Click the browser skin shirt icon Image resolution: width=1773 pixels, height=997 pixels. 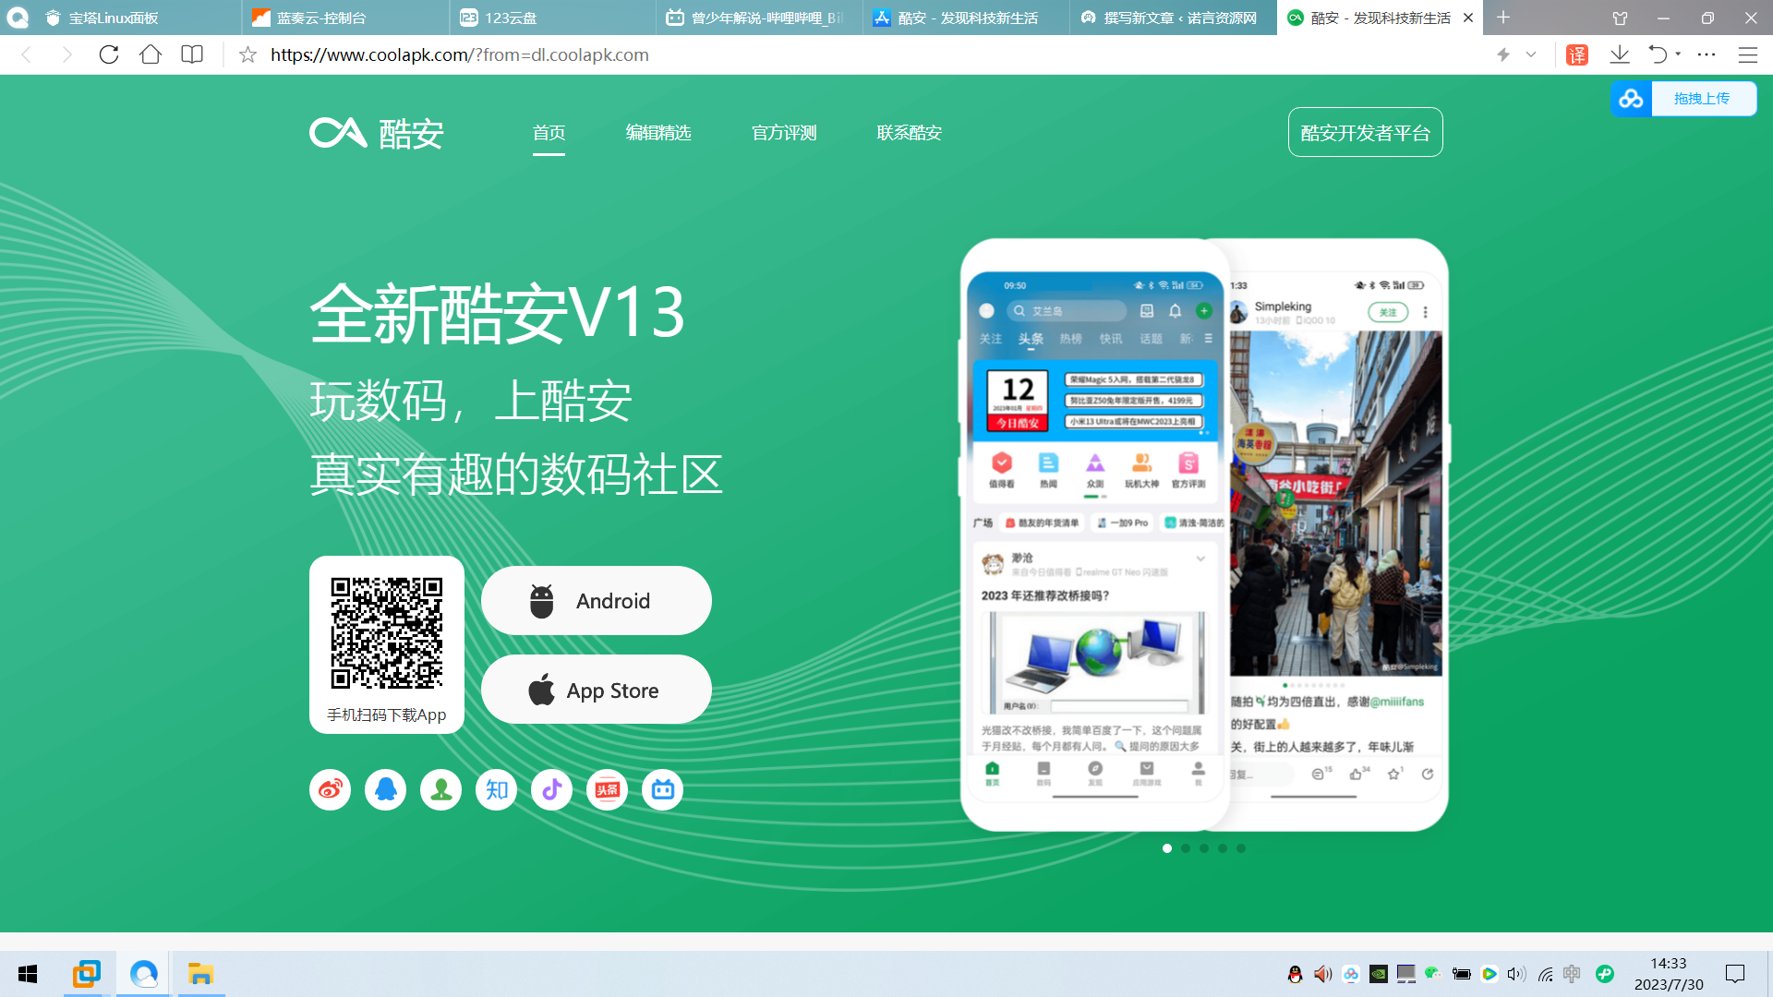(x=1620, y=18)
